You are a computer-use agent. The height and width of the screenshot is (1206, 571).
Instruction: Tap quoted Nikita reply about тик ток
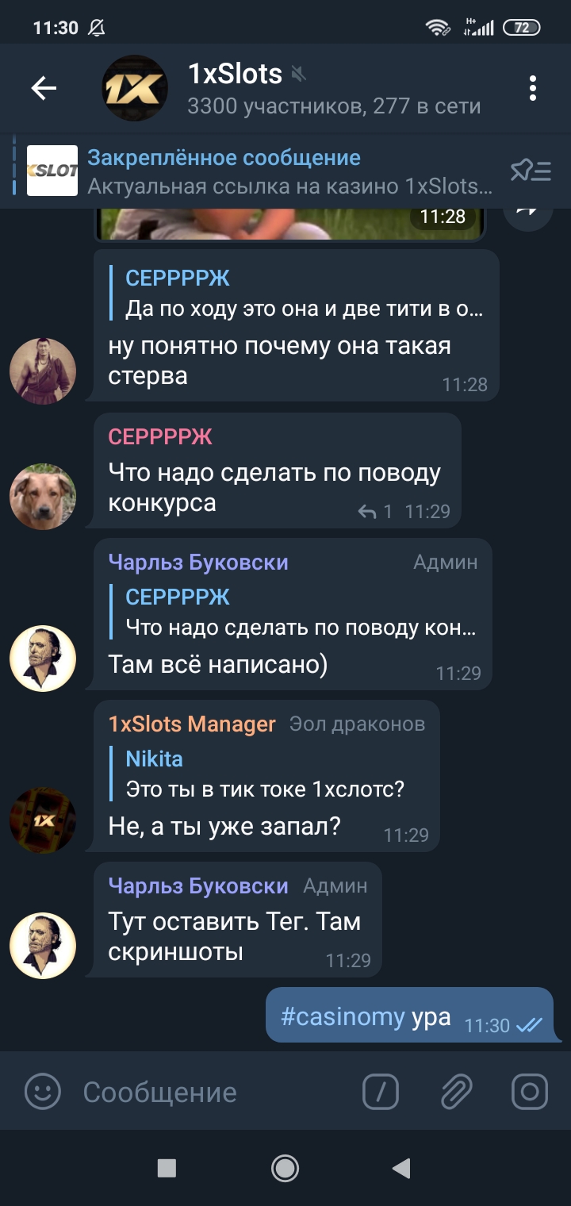coord(266,774)
